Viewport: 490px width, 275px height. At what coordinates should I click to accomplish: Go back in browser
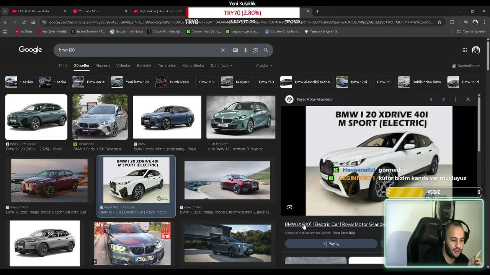(5, 22)
